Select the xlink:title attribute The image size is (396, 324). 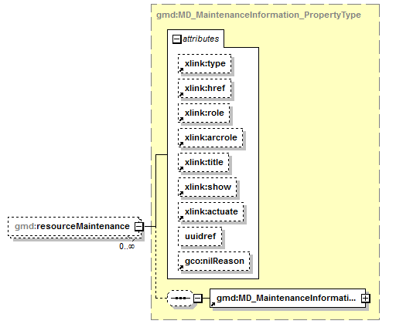[x=203, y=162]
